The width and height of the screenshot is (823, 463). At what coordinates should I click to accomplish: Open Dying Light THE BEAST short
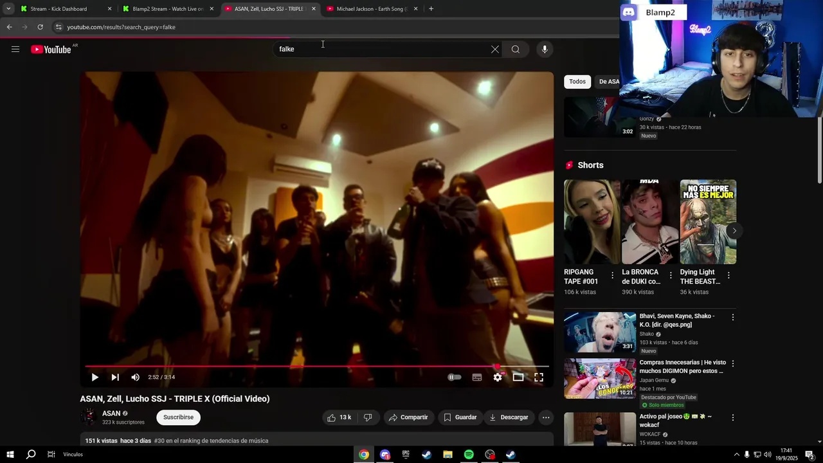click(708, 222)
